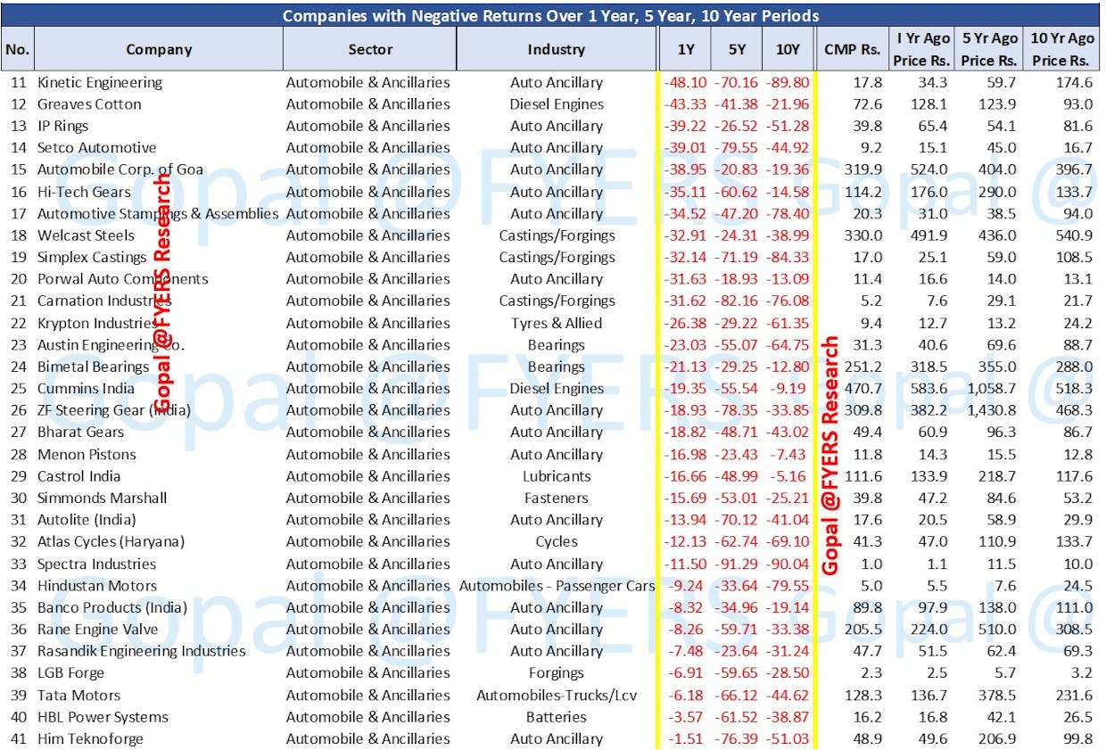Image resolution: width=1106 pixels, height=750 pixels.
Task: Click the Hindustan Motors company cell
Action: coord(96,585)
